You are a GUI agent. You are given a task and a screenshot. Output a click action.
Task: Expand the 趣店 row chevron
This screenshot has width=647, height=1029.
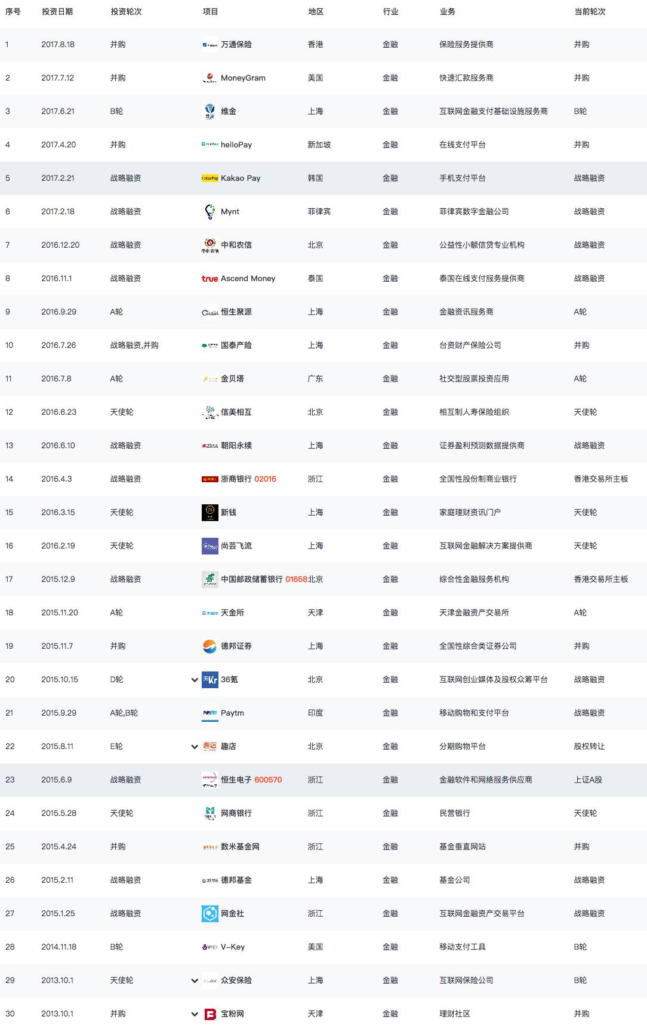click(194, 747)
